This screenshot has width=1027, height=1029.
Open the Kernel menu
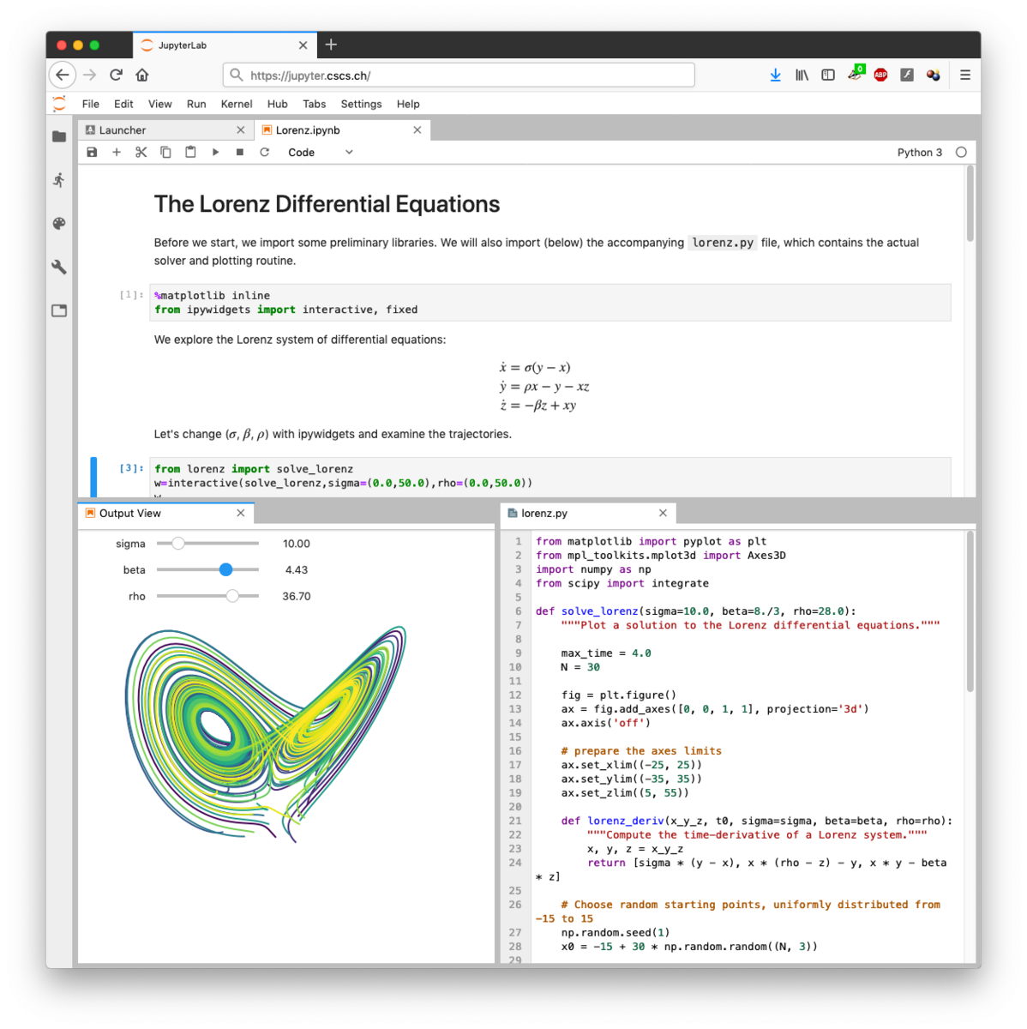pos(237,104)
